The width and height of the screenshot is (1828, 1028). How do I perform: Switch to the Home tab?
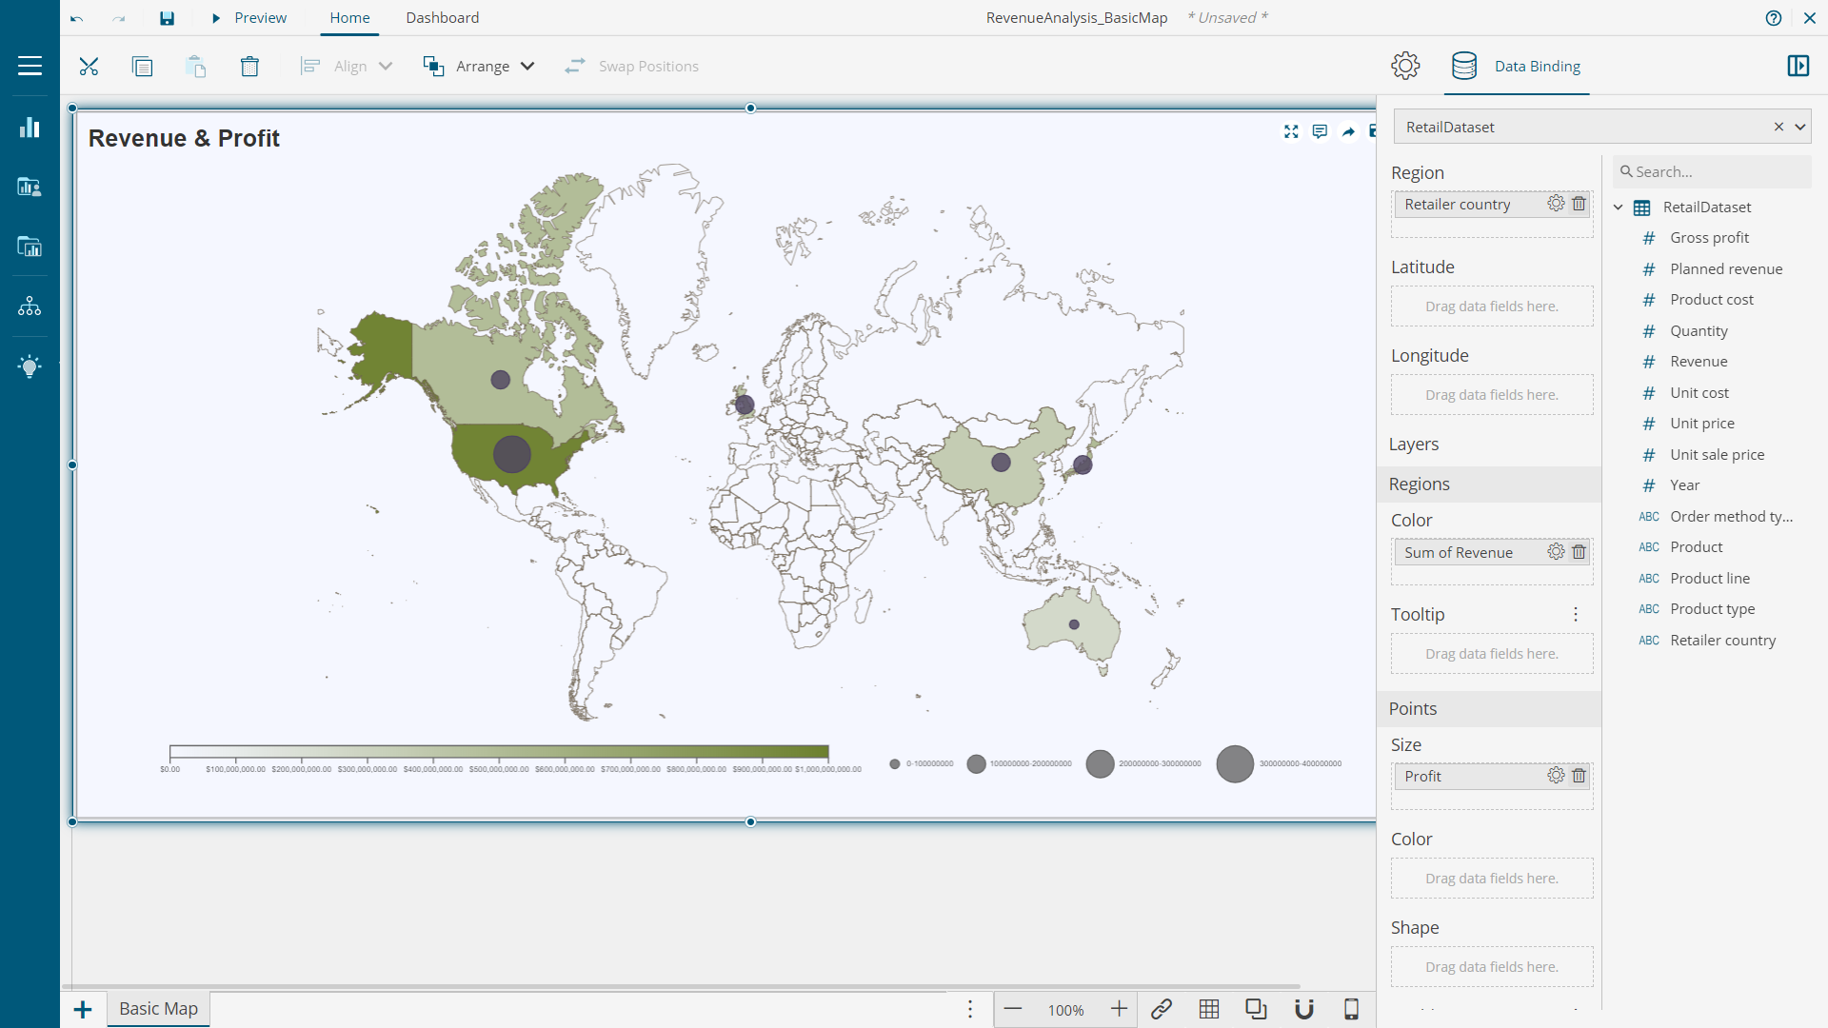pos(349,17)
